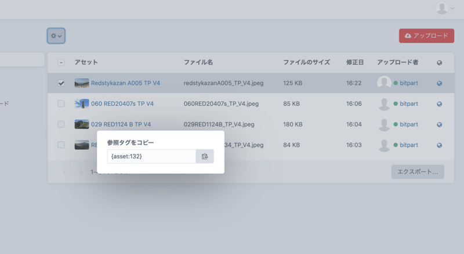Viewport: 464px width, 254px height.
Task: Check the 029 RED1124 B TP V4 checkbox
Action: coord(61,124)
